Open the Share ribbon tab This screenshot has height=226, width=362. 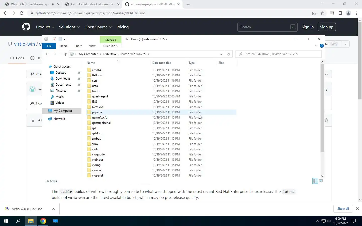point(78,46)
